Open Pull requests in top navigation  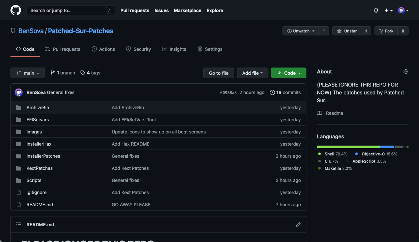point(135,10)
